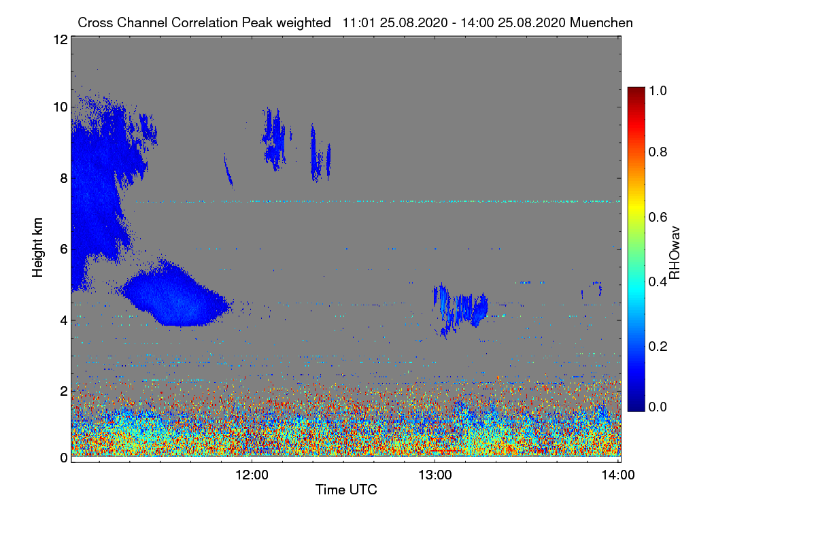Click the RHOwav color scale bar
Viewport: 816px width, 544px height.
click(635, 249)
